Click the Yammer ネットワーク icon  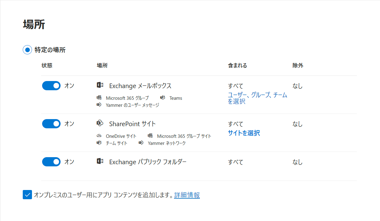tap(141, 143)
